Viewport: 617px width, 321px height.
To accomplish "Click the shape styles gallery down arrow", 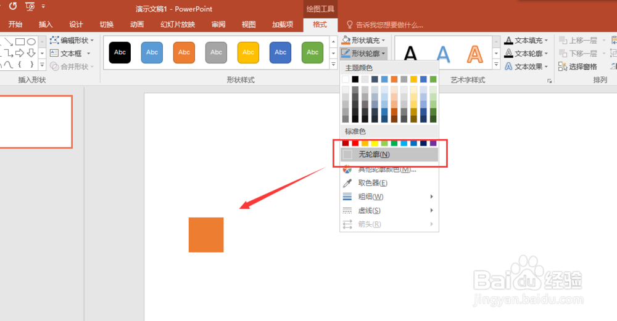I will (333, 53).
